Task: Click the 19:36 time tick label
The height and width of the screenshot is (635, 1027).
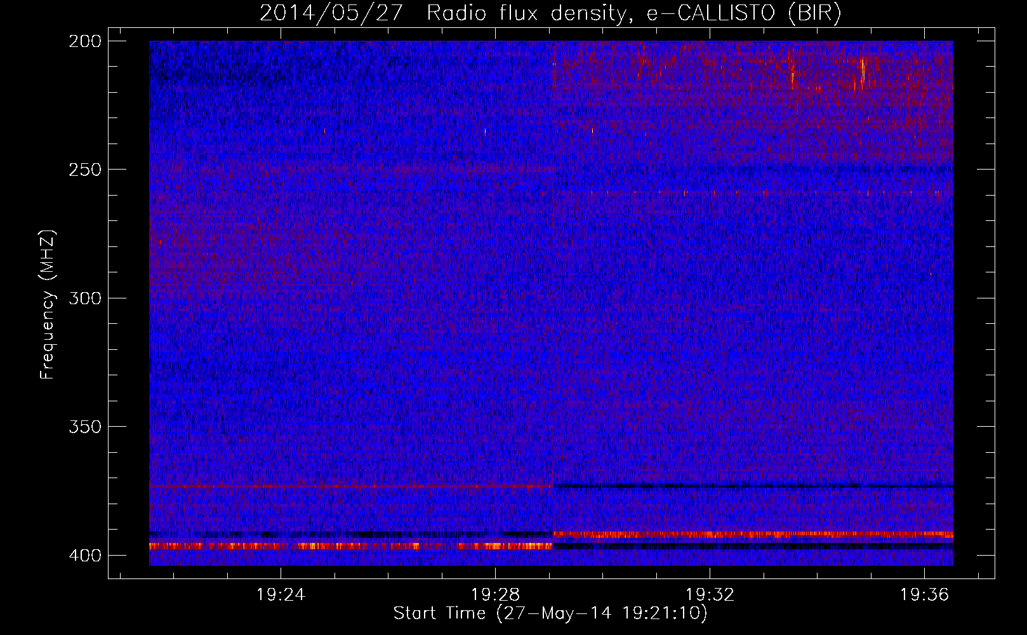Action: (x=924, y=595)
